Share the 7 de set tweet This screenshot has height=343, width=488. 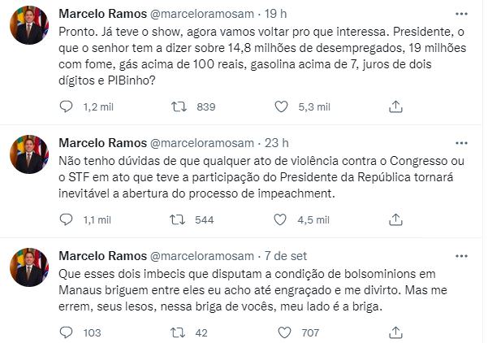coord(395,332)
